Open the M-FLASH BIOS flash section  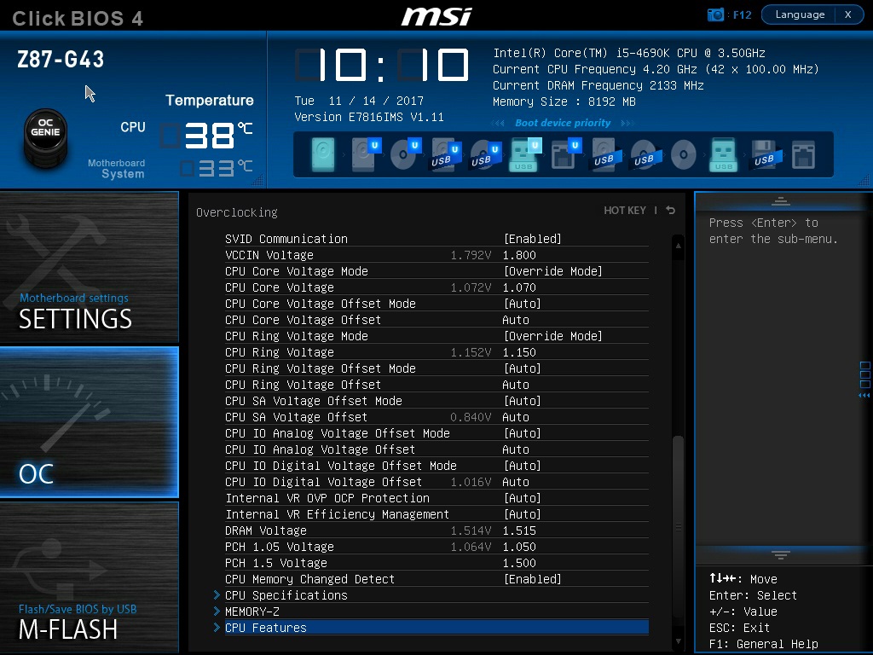click(x=89, y=577)
